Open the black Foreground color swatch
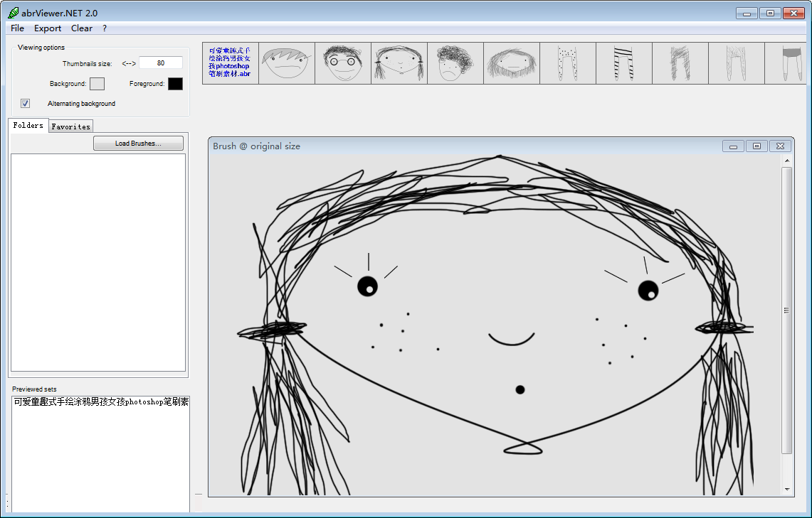Screen dimensions: 812x518 click(x=176, y=84)
